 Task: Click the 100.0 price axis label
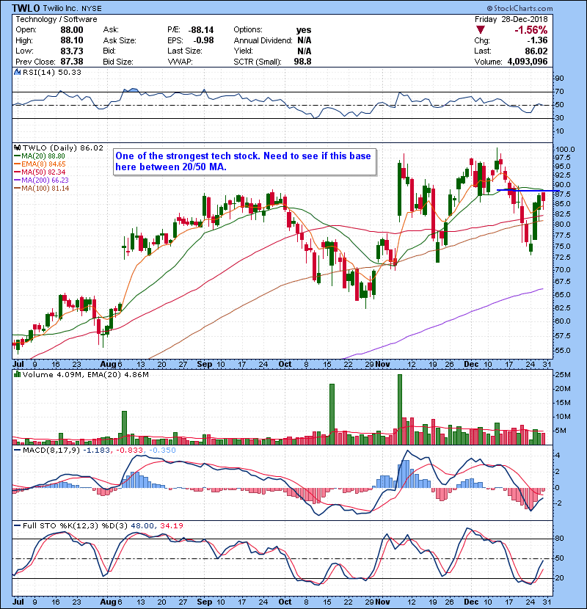(565, 150)
